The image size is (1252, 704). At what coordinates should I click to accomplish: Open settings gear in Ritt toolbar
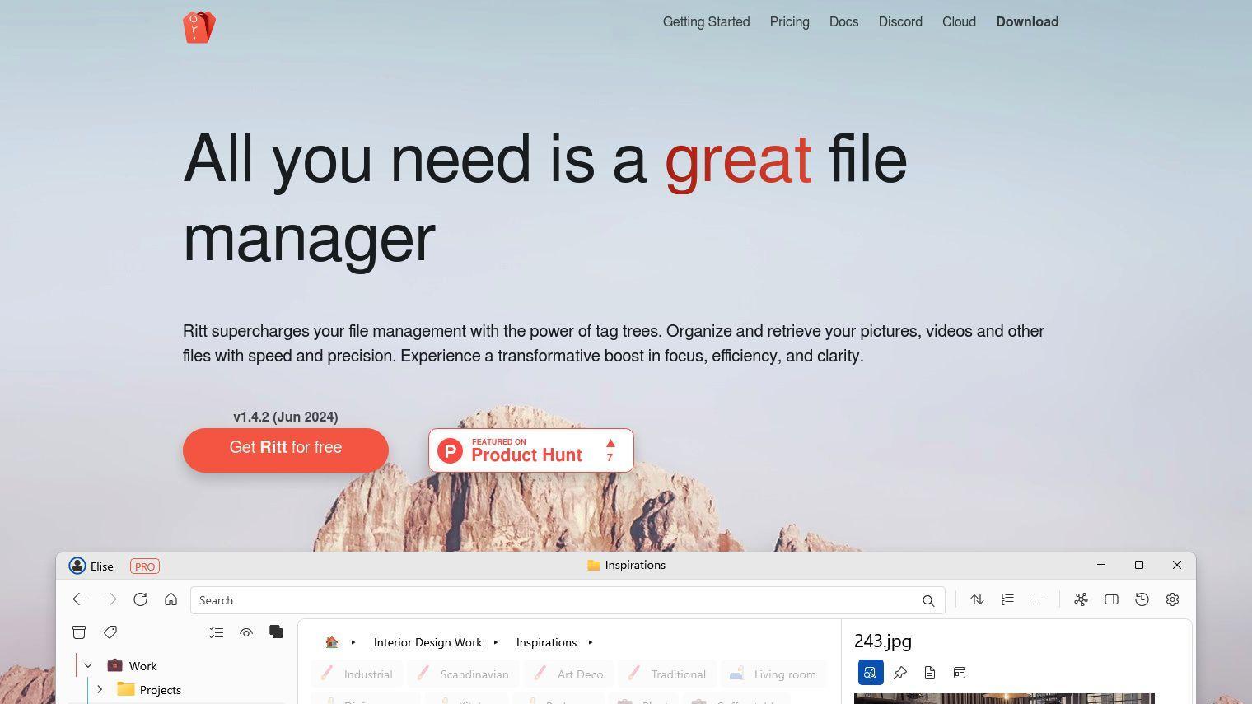[1172, 599]
